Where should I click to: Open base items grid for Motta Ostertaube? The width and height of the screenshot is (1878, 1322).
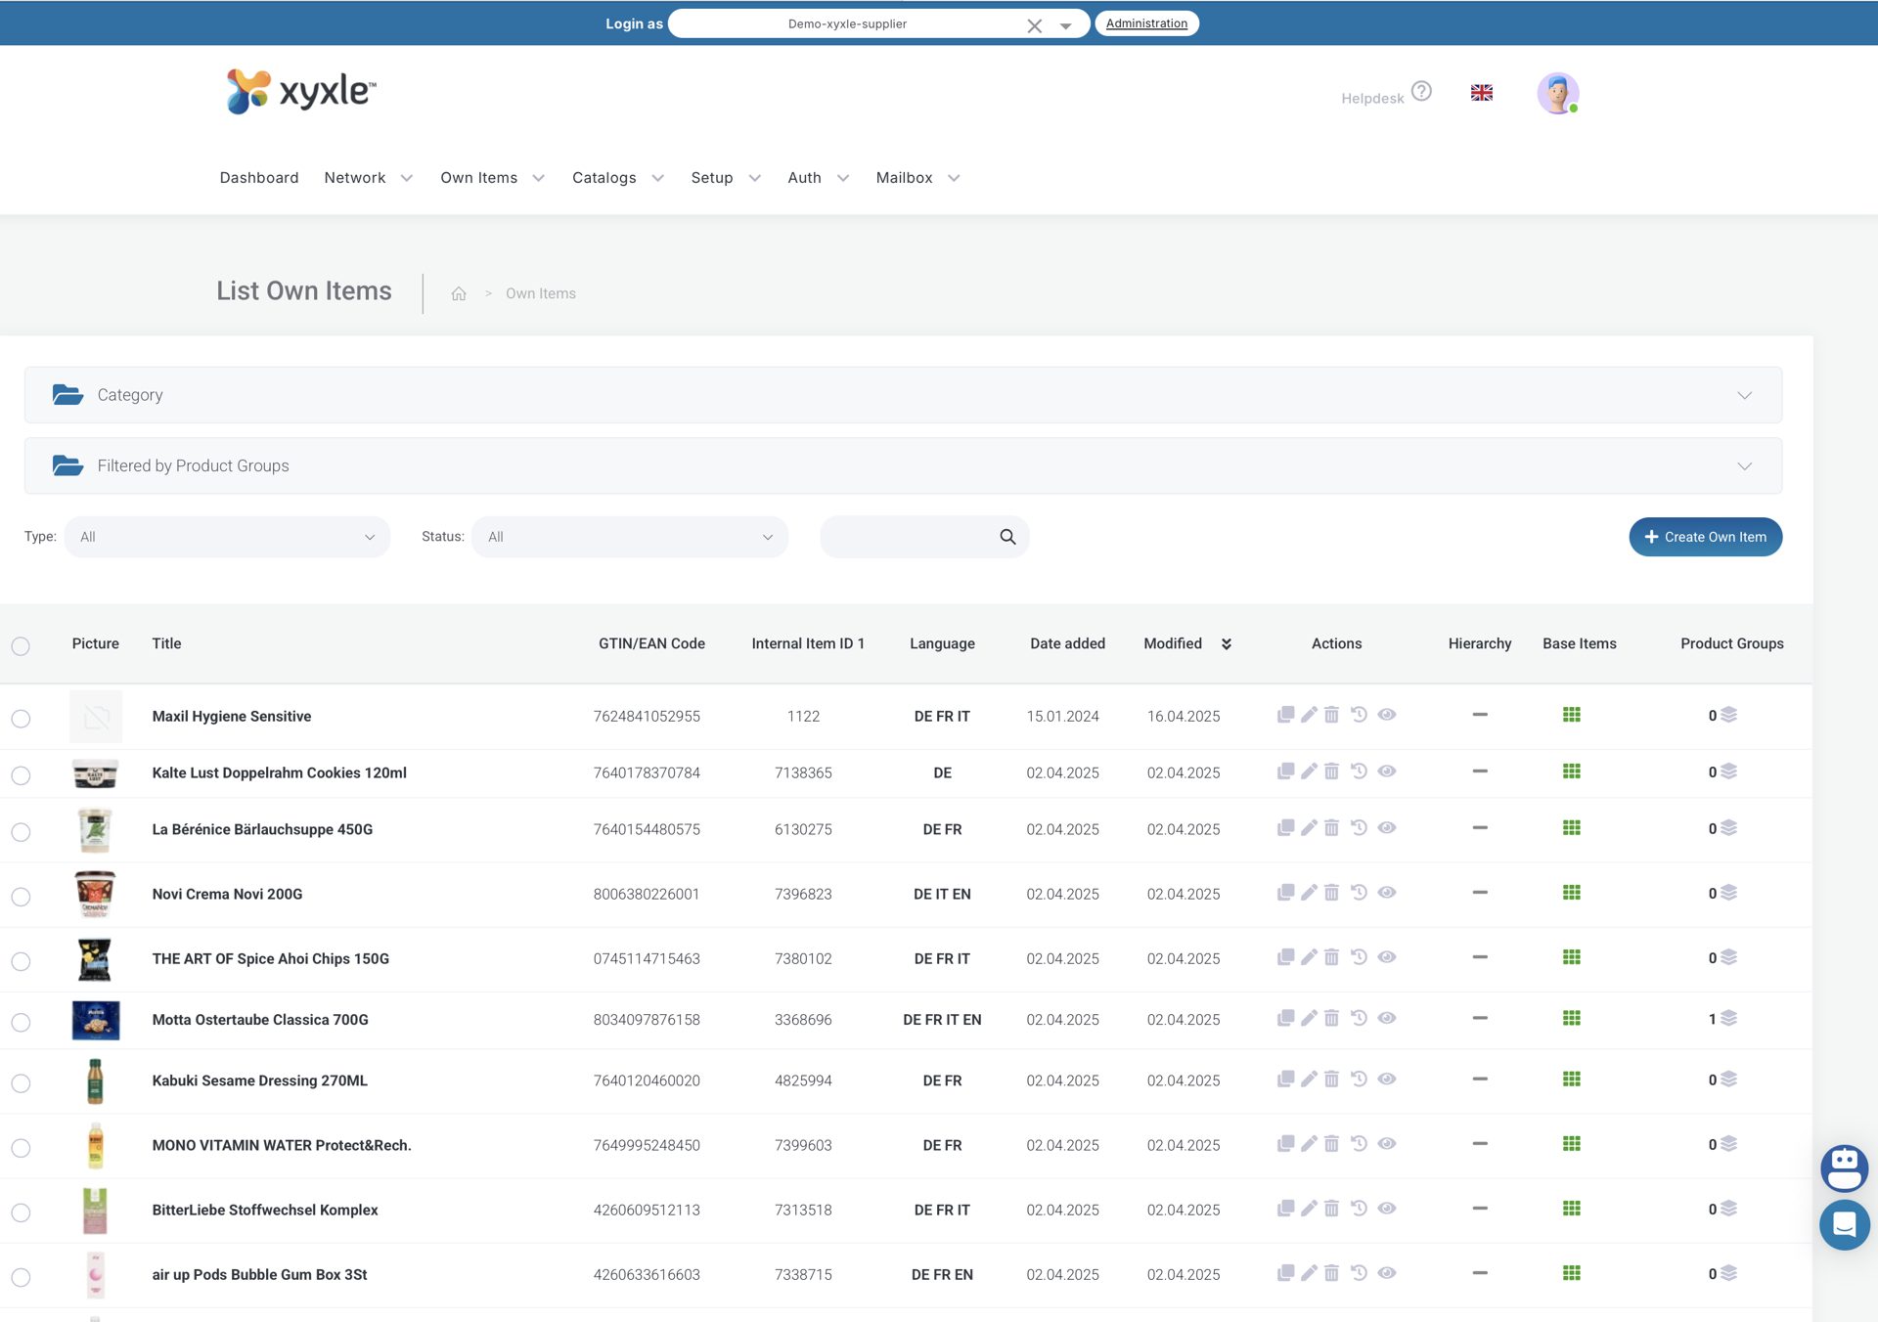point(1571,1019)
